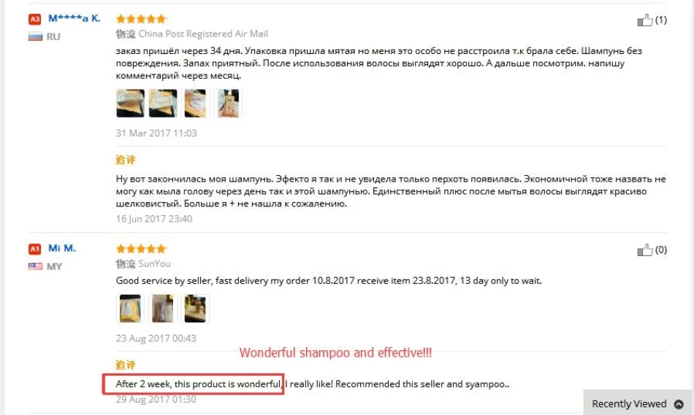
Task: Open second photo in Mi M. review
Action: [163, 309]
